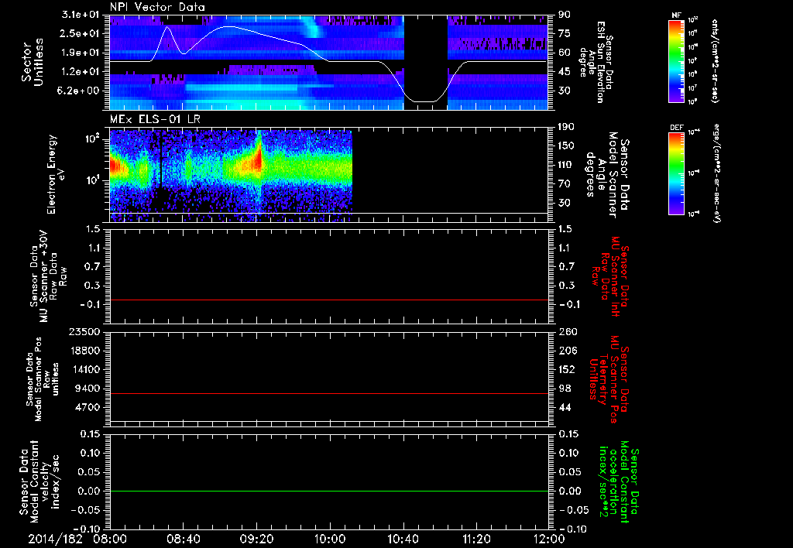This screenshot has width=793, height=548.
Task: Click the NF label above the top colorbar
Action: [676, 15]
